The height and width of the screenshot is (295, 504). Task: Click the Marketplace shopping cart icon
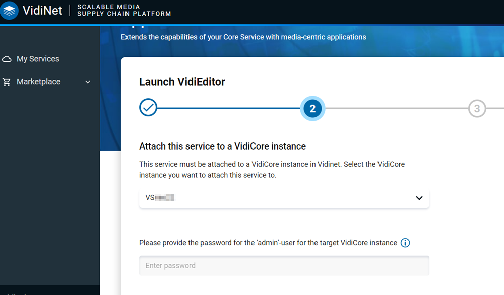pos(7,82)
